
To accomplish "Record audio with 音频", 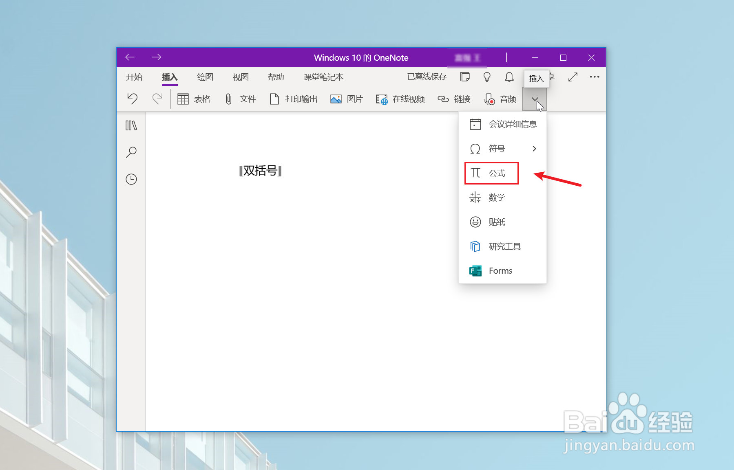I will [500, 99].
